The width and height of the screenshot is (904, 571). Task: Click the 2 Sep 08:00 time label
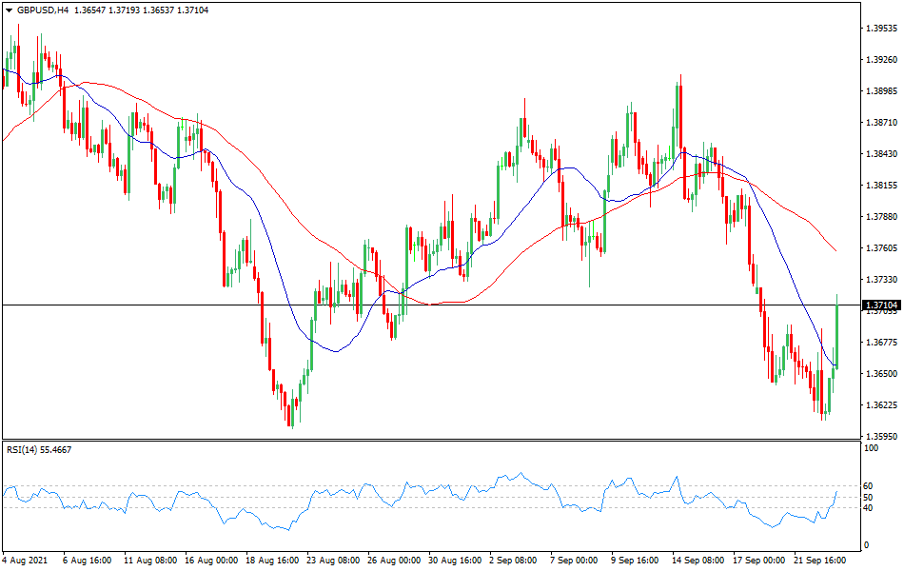tap(513, 561)
